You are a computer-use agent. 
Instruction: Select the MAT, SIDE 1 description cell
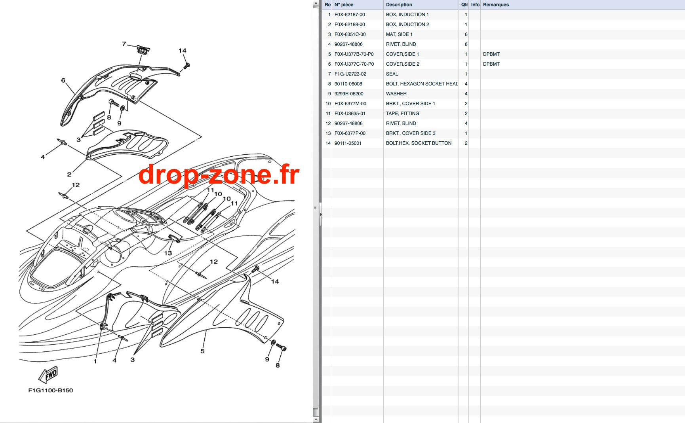click(x=399, y=34)
